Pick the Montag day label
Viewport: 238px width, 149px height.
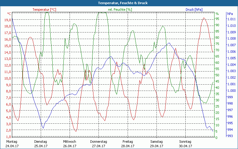pos(12,142)
